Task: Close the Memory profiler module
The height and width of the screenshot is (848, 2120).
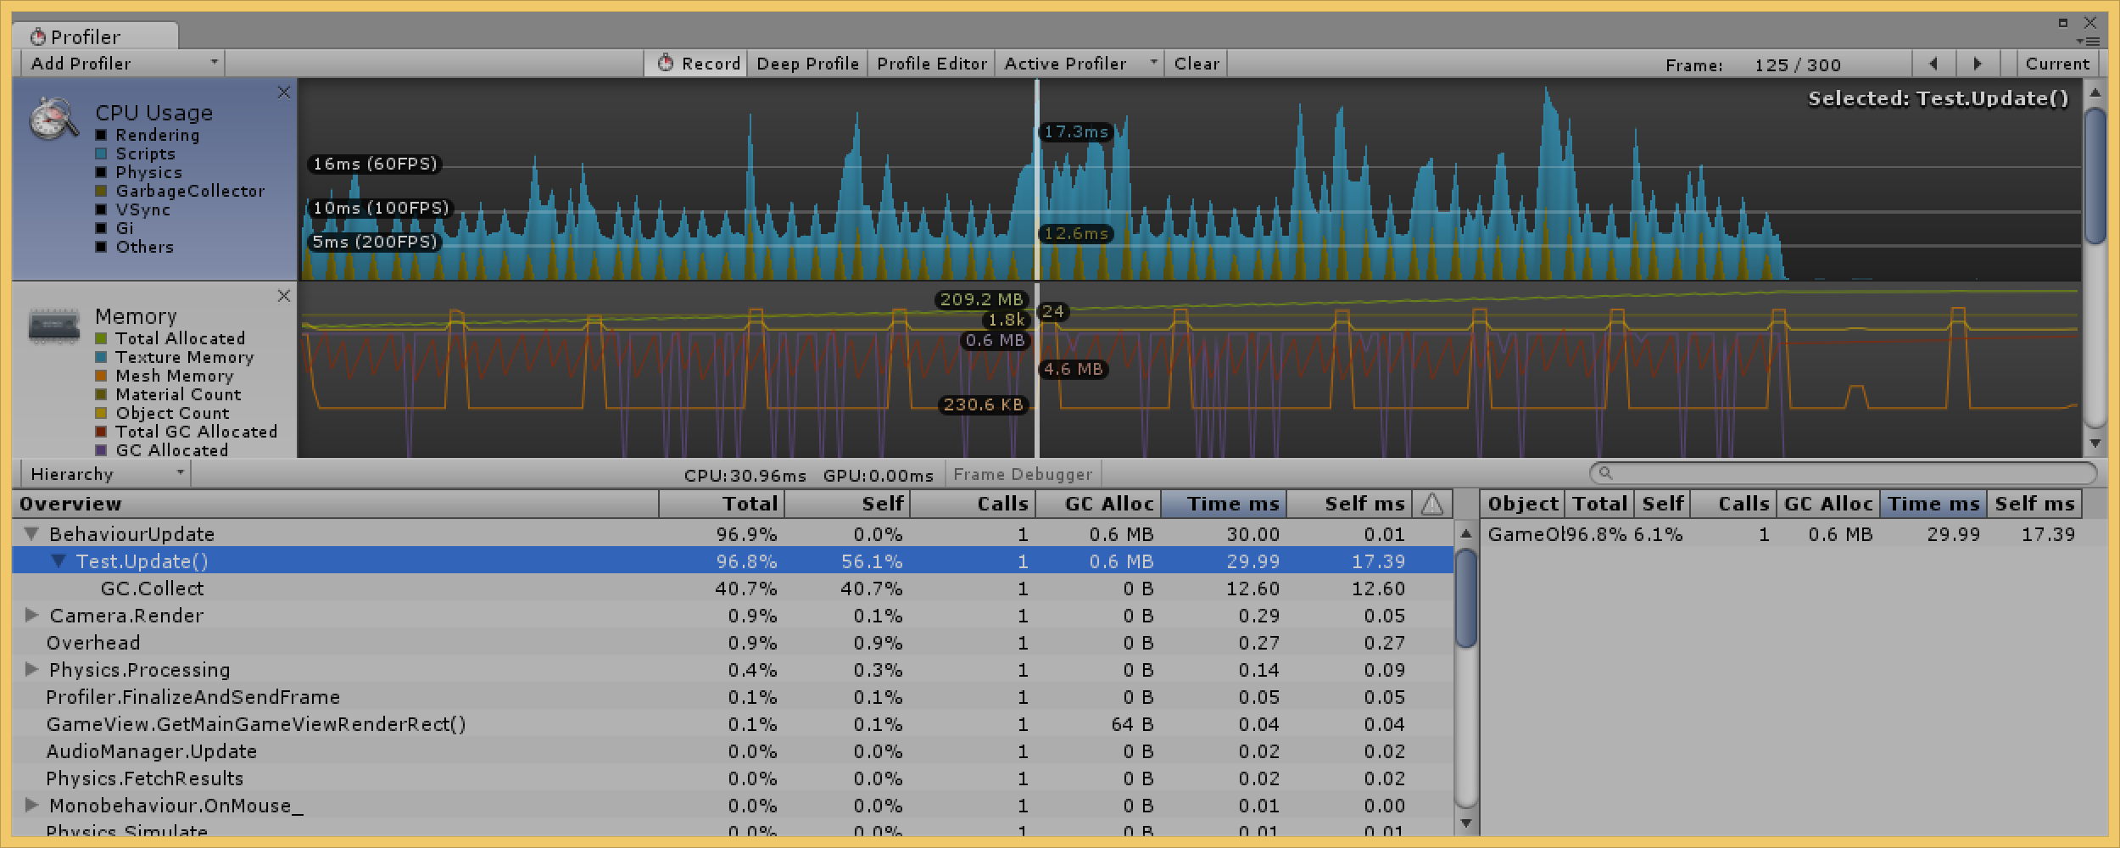Action: [284, 296]
